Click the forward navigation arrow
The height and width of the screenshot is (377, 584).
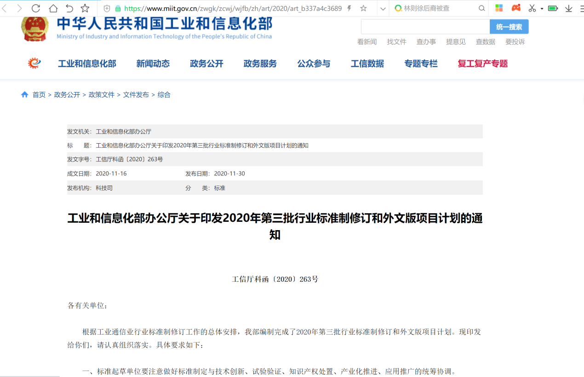coord(19,8)
